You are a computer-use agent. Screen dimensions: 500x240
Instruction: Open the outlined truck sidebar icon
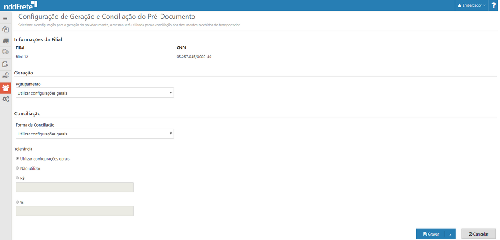click(5, 52)
